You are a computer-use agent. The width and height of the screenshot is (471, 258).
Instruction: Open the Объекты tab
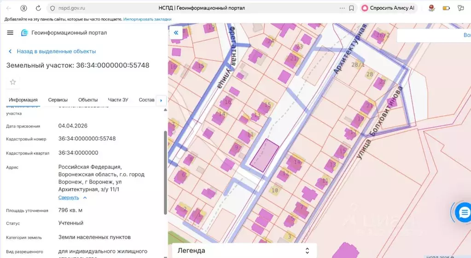tap(88, 100)
